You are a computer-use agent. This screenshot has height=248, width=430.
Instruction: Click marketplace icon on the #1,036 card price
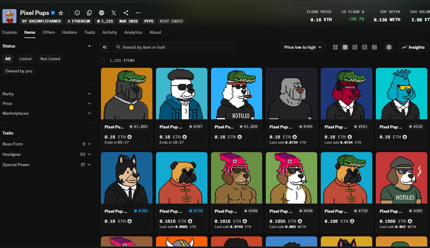click(240, 137)
